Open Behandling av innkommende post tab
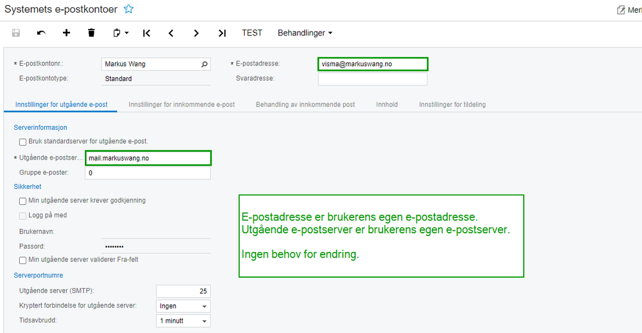 pyautogui.click(x=305, y=104)
